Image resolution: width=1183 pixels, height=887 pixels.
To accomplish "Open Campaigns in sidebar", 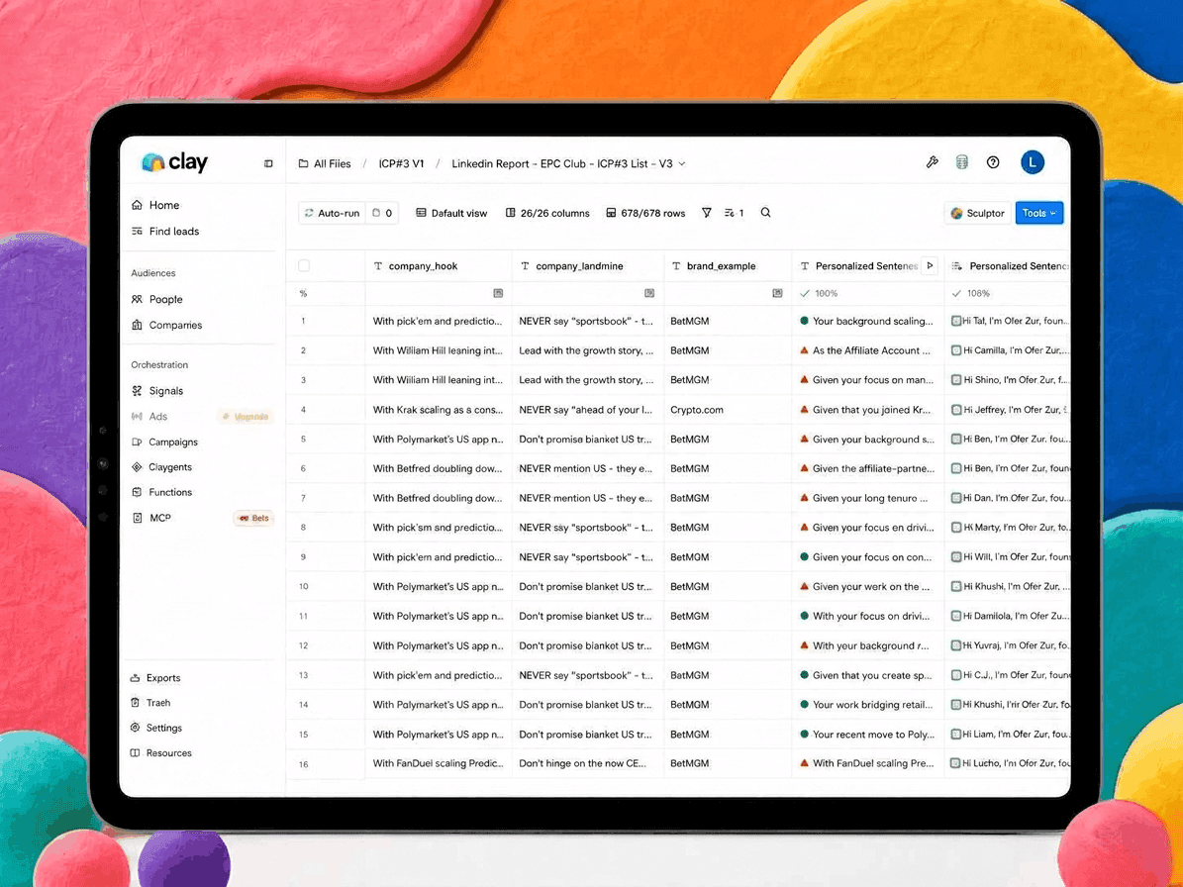I will coord(164,442).
